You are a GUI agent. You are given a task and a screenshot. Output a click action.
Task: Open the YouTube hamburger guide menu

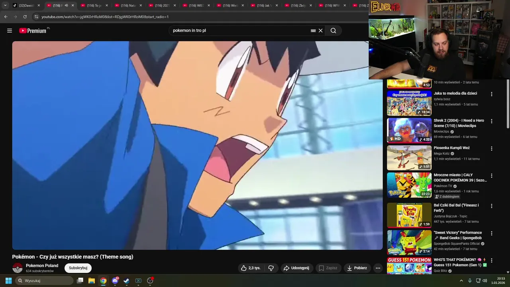10,31
